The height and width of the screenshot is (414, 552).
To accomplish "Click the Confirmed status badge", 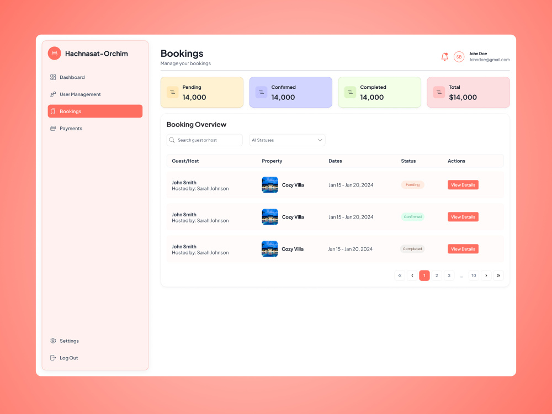I will click(412, 217).
